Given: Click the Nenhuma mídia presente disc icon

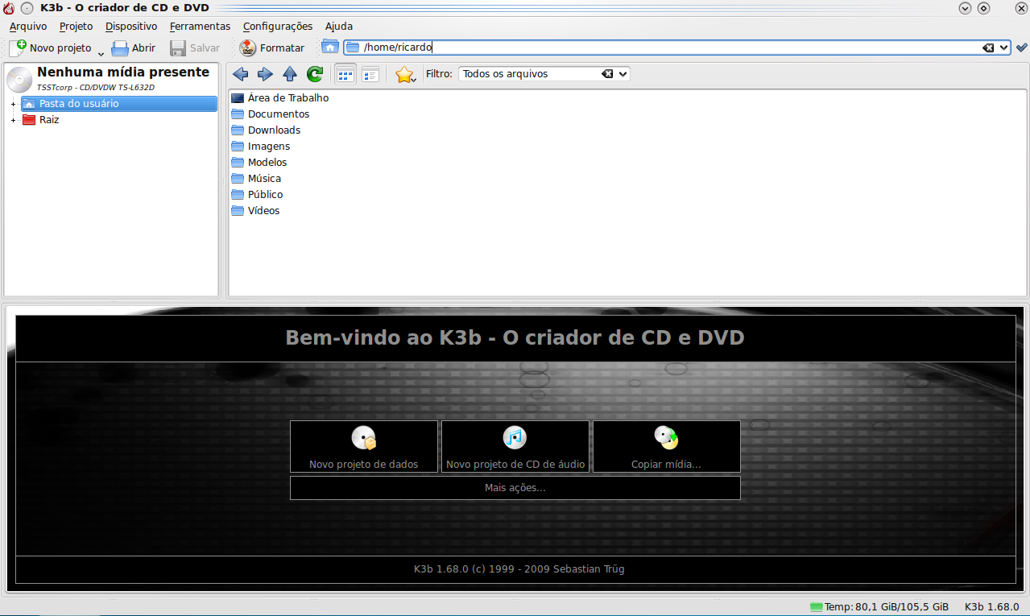Looking at the screenshot, I should point(19,79).
